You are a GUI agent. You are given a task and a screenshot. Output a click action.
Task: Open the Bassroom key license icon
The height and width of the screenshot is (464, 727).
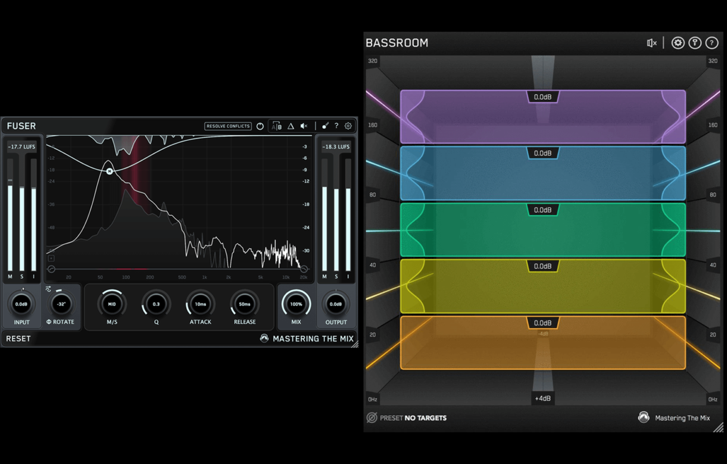click(695, 43)
